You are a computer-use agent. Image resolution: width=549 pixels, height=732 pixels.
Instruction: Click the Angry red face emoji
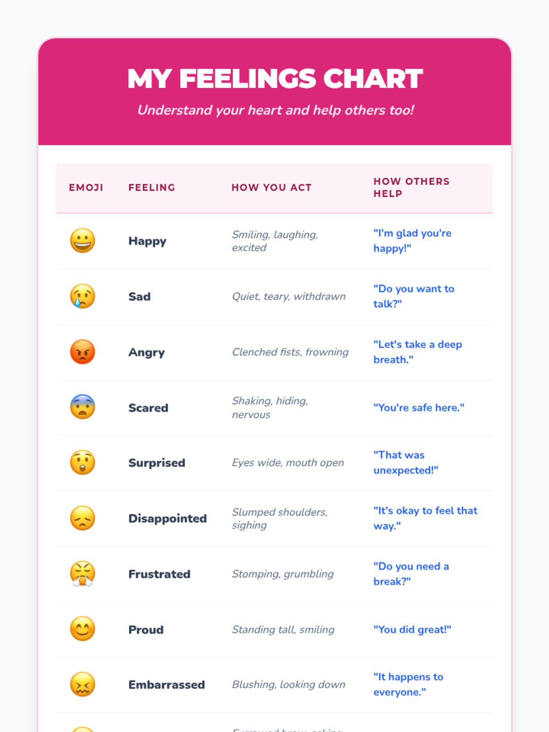coord(82,352)
